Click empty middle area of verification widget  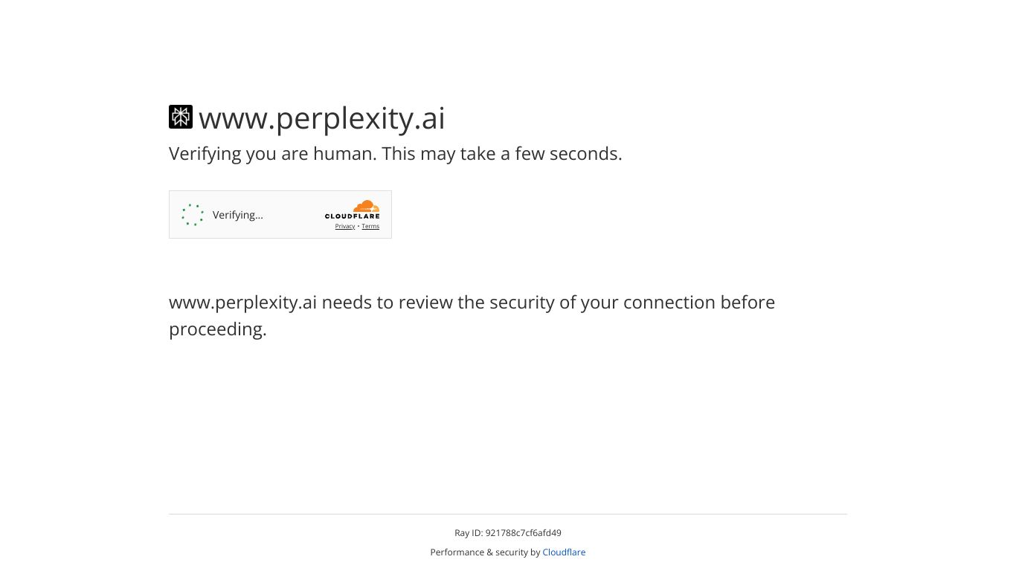click(294, 215)
